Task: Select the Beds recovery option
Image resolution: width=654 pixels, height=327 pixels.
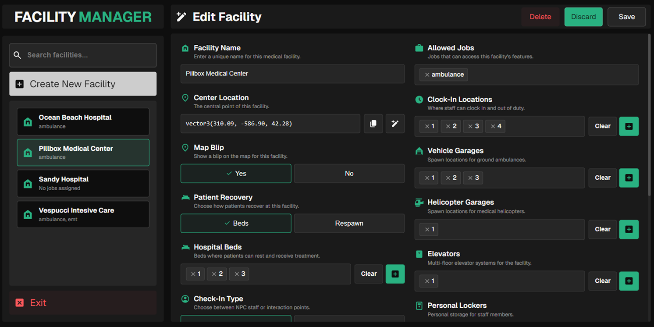Action: point(236,223)
